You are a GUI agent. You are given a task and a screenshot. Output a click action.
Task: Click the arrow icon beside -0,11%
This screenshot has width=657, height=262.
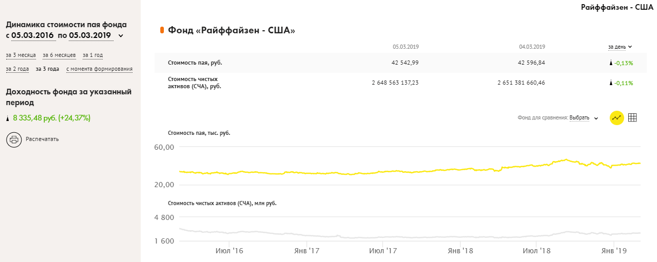coord(611,83)
